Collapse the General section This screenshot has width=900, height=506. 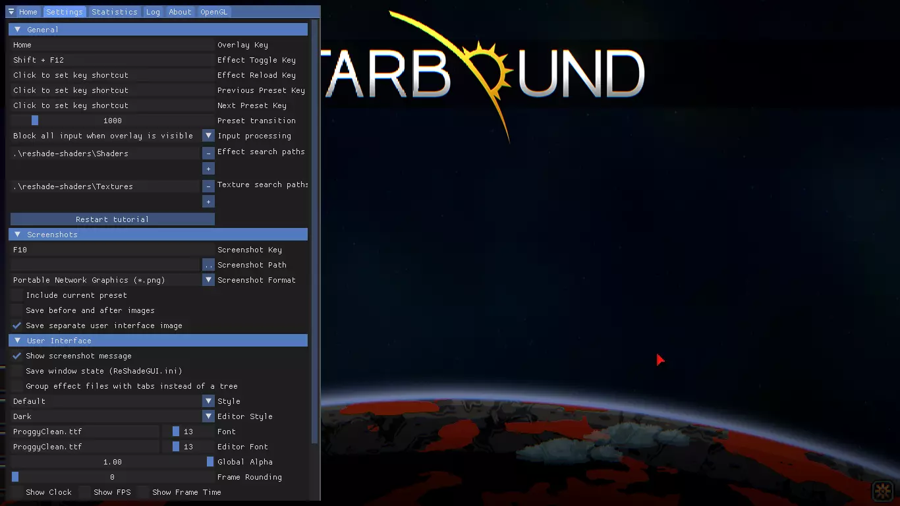pos(158,30)
